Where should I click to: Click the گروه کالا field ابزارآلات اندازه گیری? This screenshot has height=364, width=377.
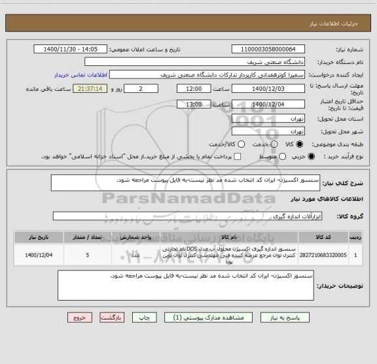pyautogui.click(x=187, y=216)
